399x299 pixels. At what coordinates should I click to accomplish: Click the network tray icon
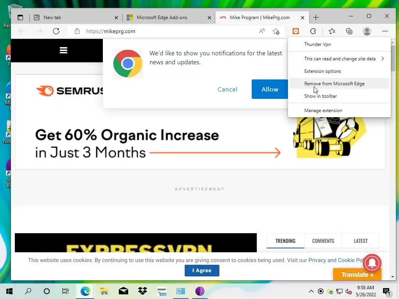[339, 291]
